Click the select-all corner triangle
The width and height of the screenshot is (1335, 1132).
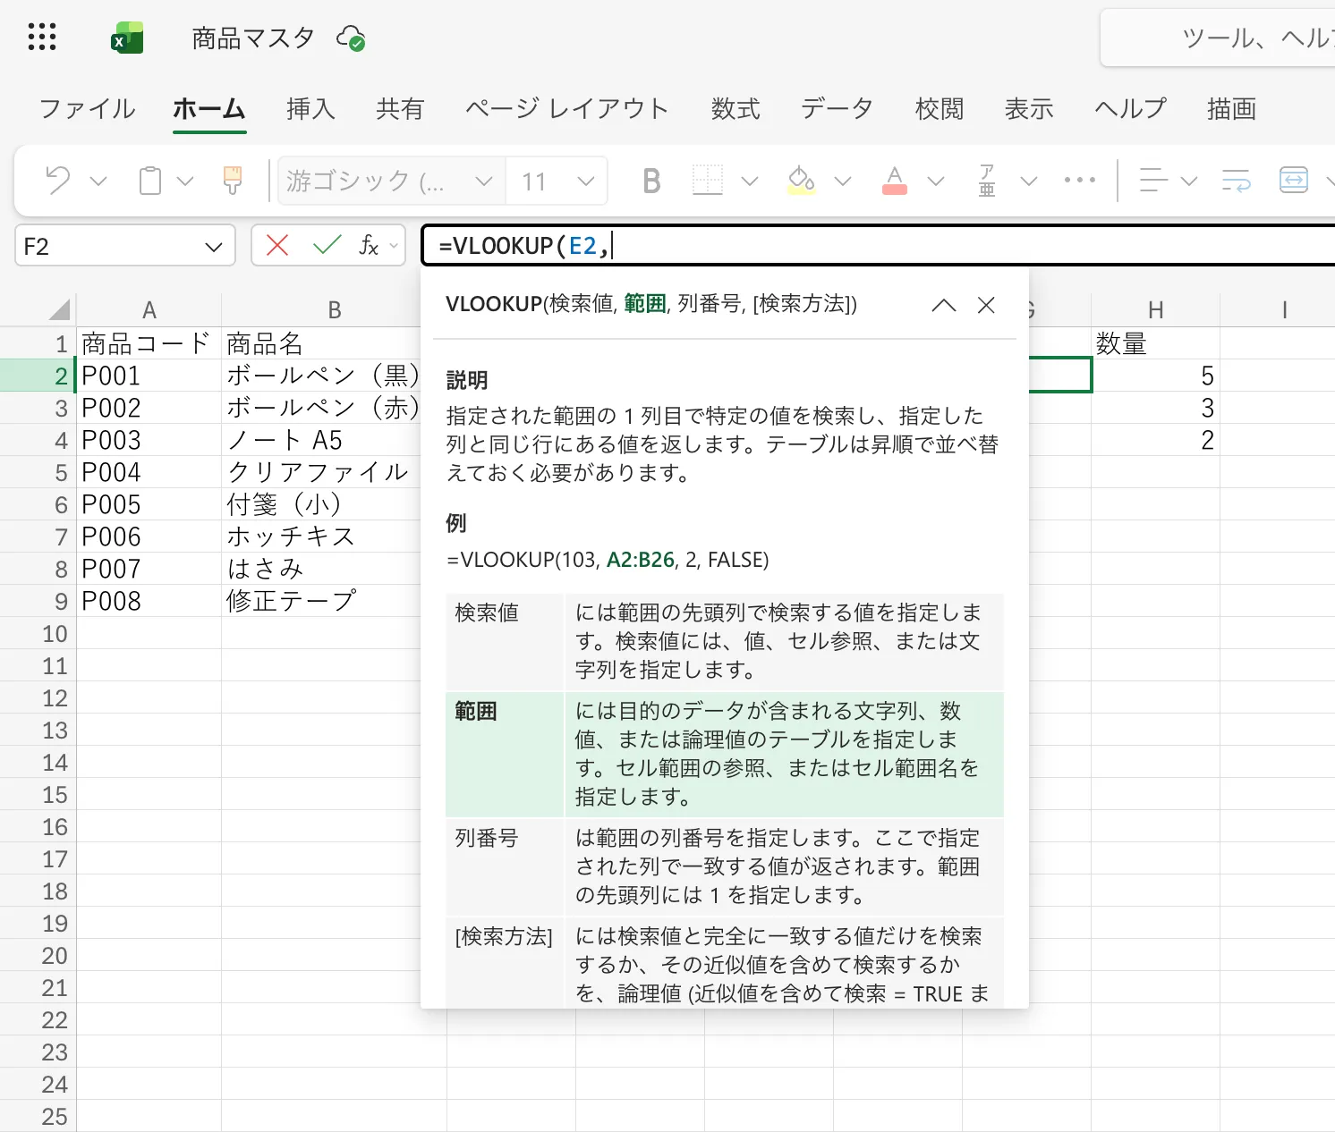click(59, 310)
